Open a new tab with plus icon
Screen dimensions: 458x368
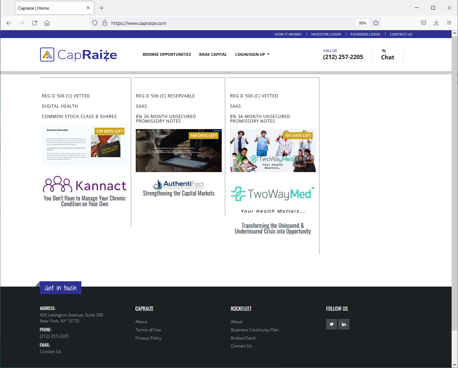102,8
